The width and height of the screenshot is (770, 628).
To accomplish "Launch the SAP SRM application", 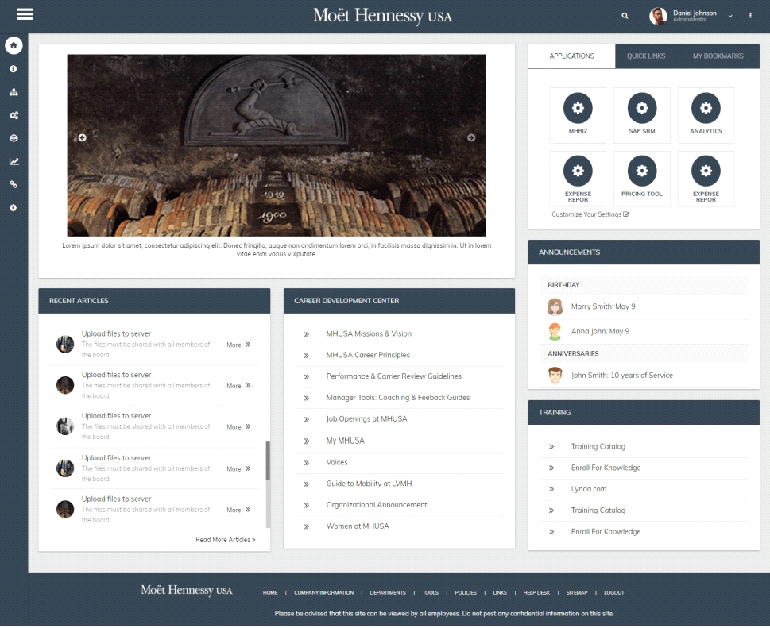I will pyautogui.click(x=642, y=115).
